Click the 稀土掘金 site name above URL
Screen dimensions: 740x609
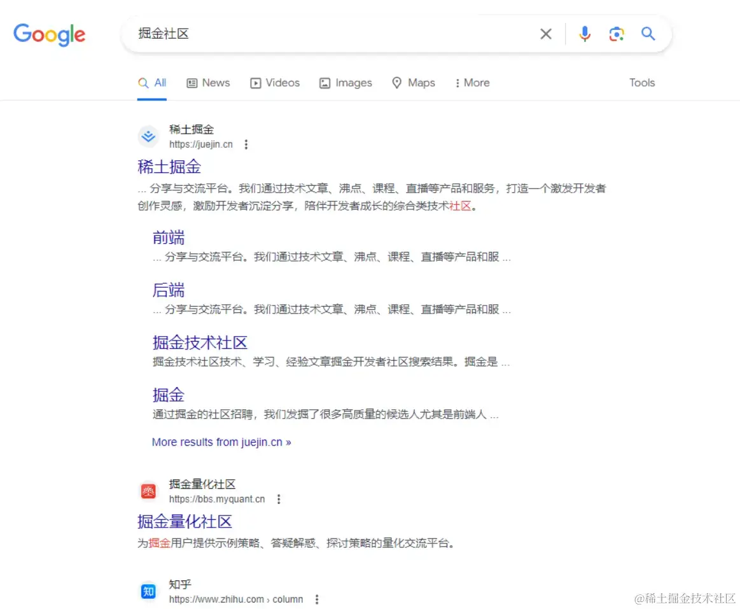(192, 129)
